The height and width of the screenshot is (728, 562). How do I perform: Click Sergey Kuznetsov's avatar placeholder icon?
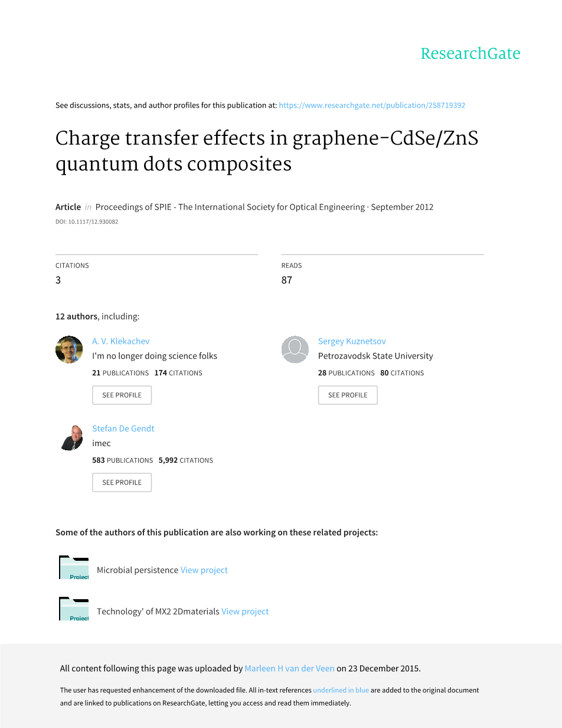[295, 349]
